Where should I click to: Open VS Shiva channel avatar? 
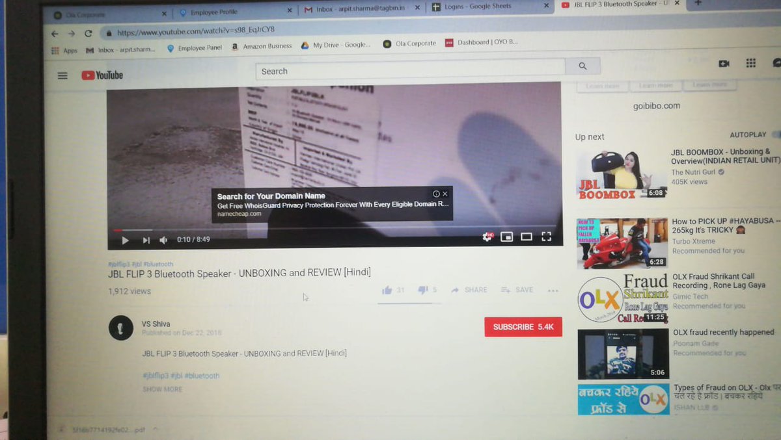point(120,328)
